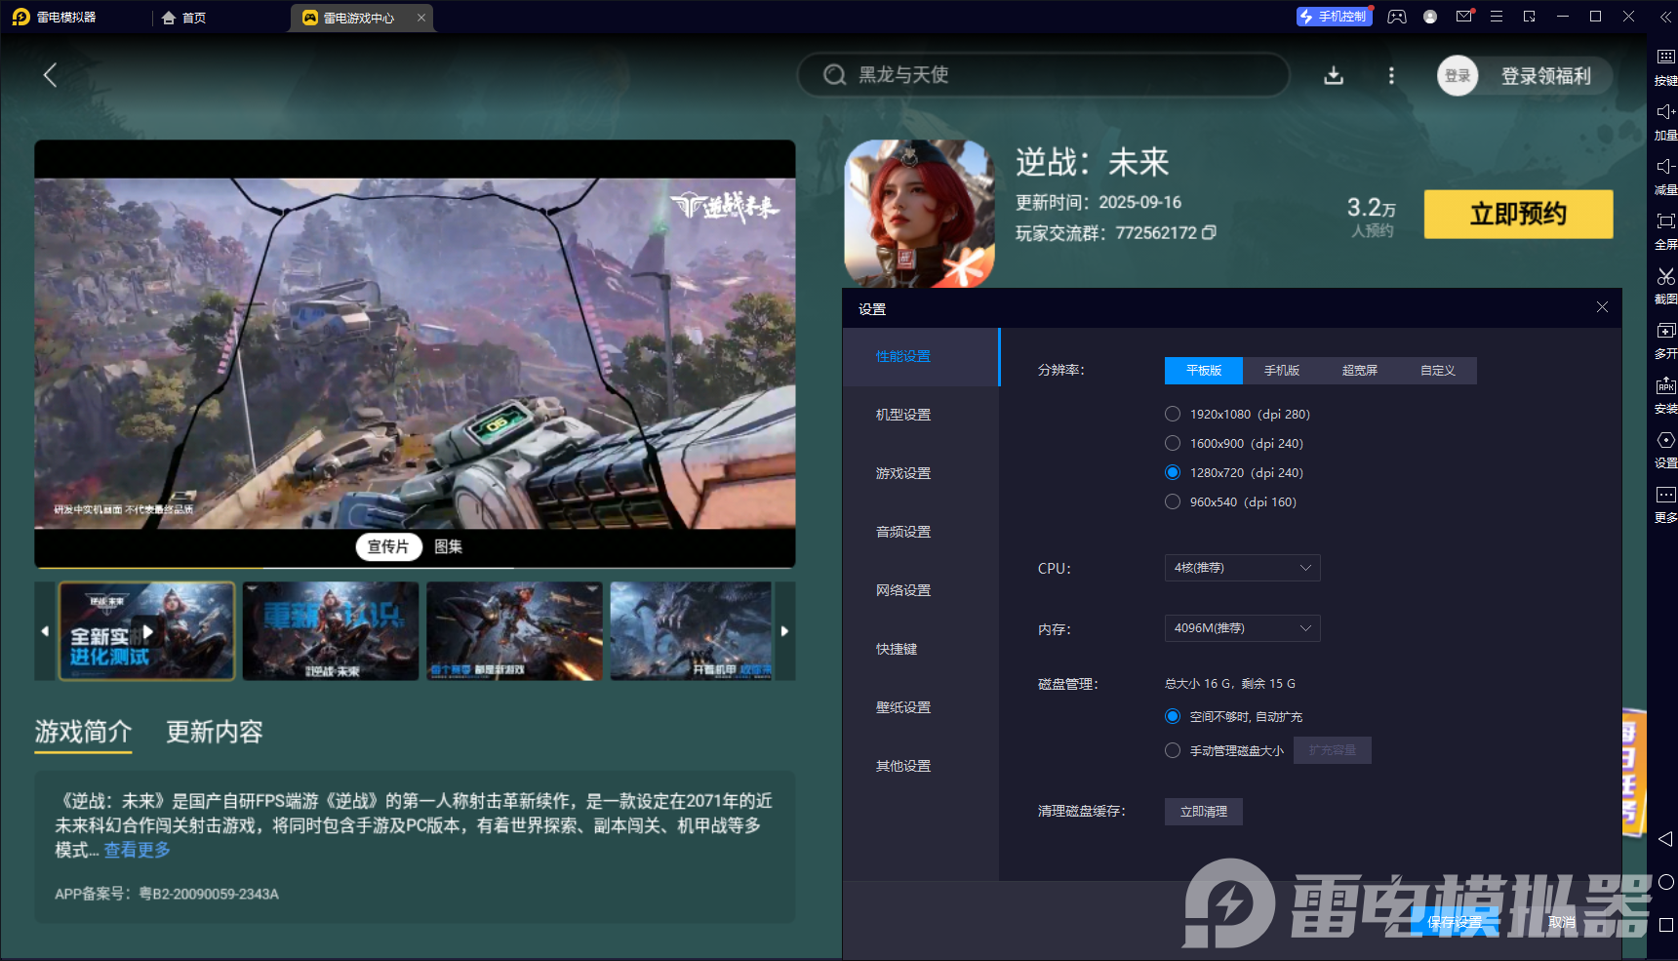The height and width of the screenshot is (961, 1678).
Task: Open keyboard mapping icon in sidebar
Action: (1665, 59)
